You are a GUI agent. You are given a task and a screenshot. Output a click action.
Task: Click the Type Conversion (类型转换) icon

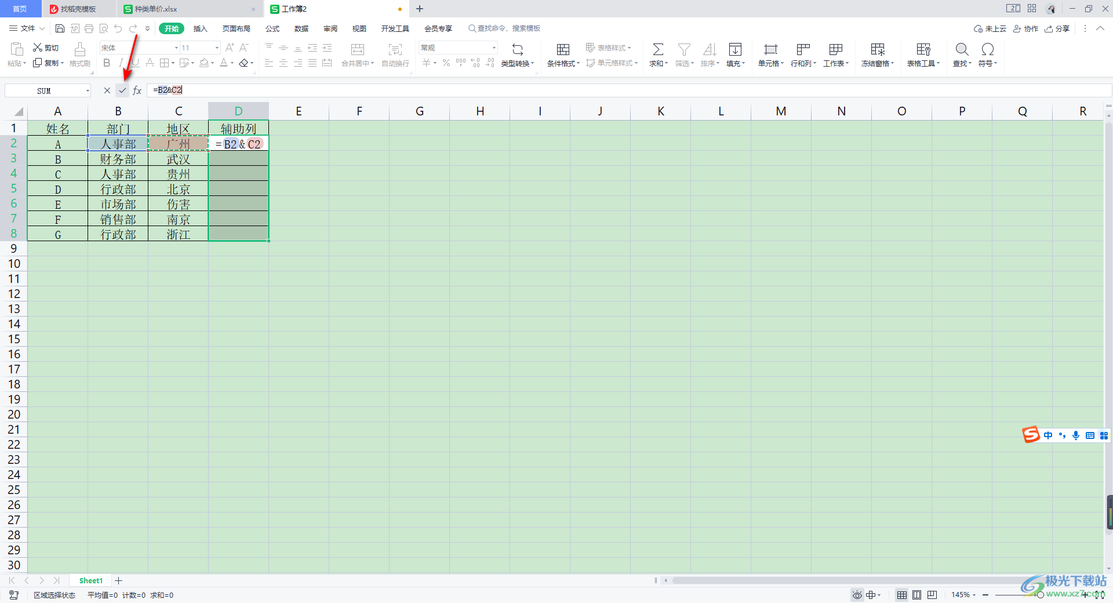[518, 50]
